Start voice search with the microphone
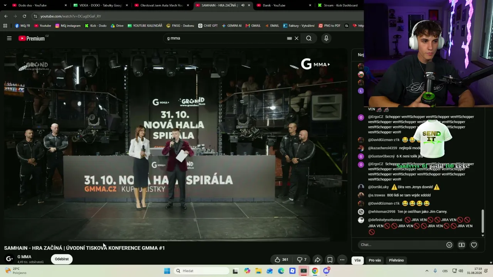 [x=326, y=38]
